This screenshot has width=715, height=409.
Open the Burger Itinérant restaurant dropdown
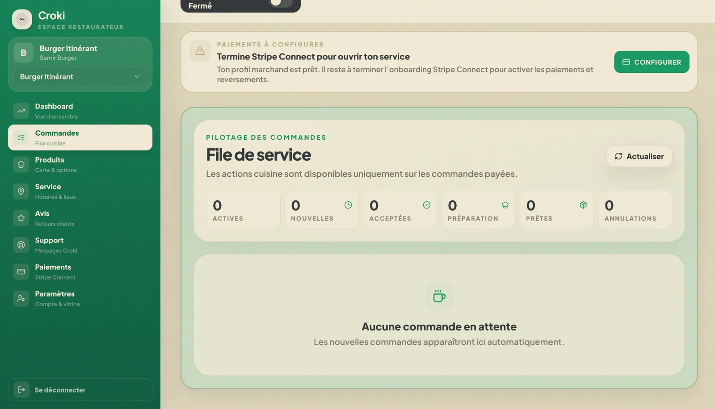pyautogui.click(x=80, y=76)
